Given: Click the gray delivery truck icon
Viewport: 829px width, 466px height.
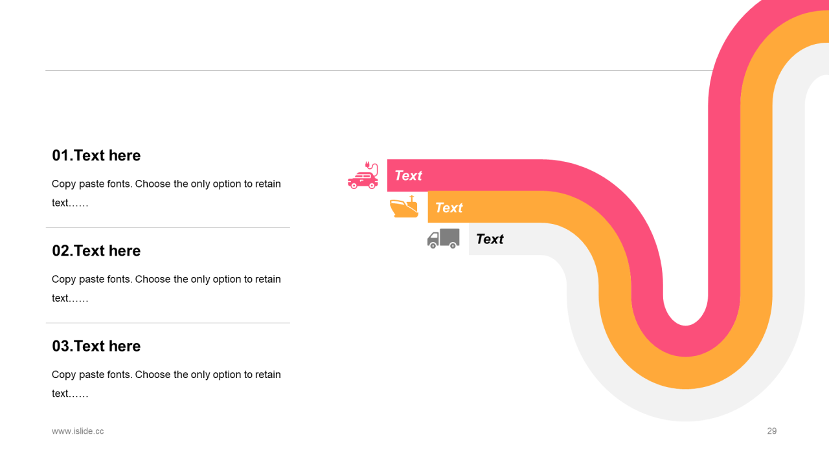Looking at the screenshot, I should coord(444,238).
